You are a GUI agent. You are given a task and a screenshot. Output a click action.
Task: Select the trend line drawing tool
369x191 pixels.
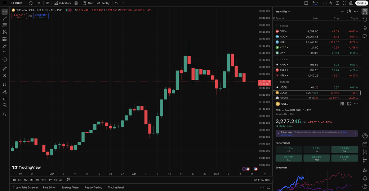tap(5, 18)
